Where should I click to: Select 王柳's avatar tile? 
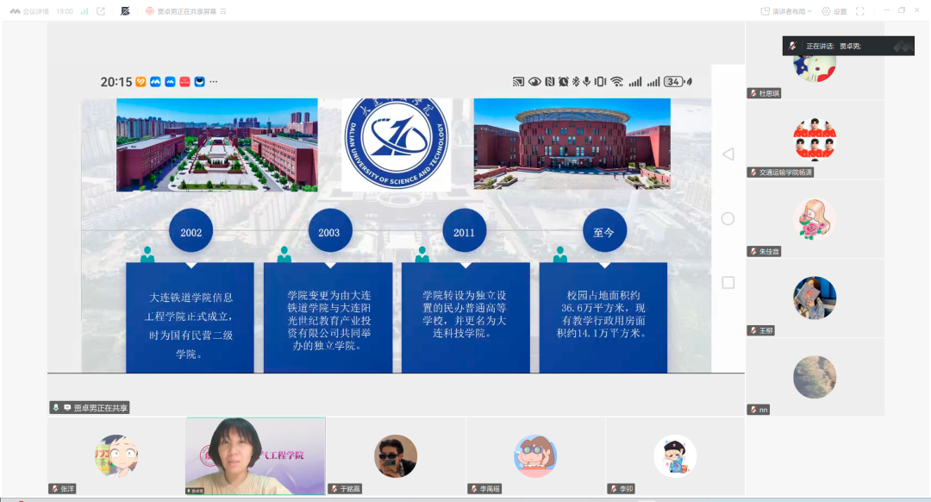[815, 298]
